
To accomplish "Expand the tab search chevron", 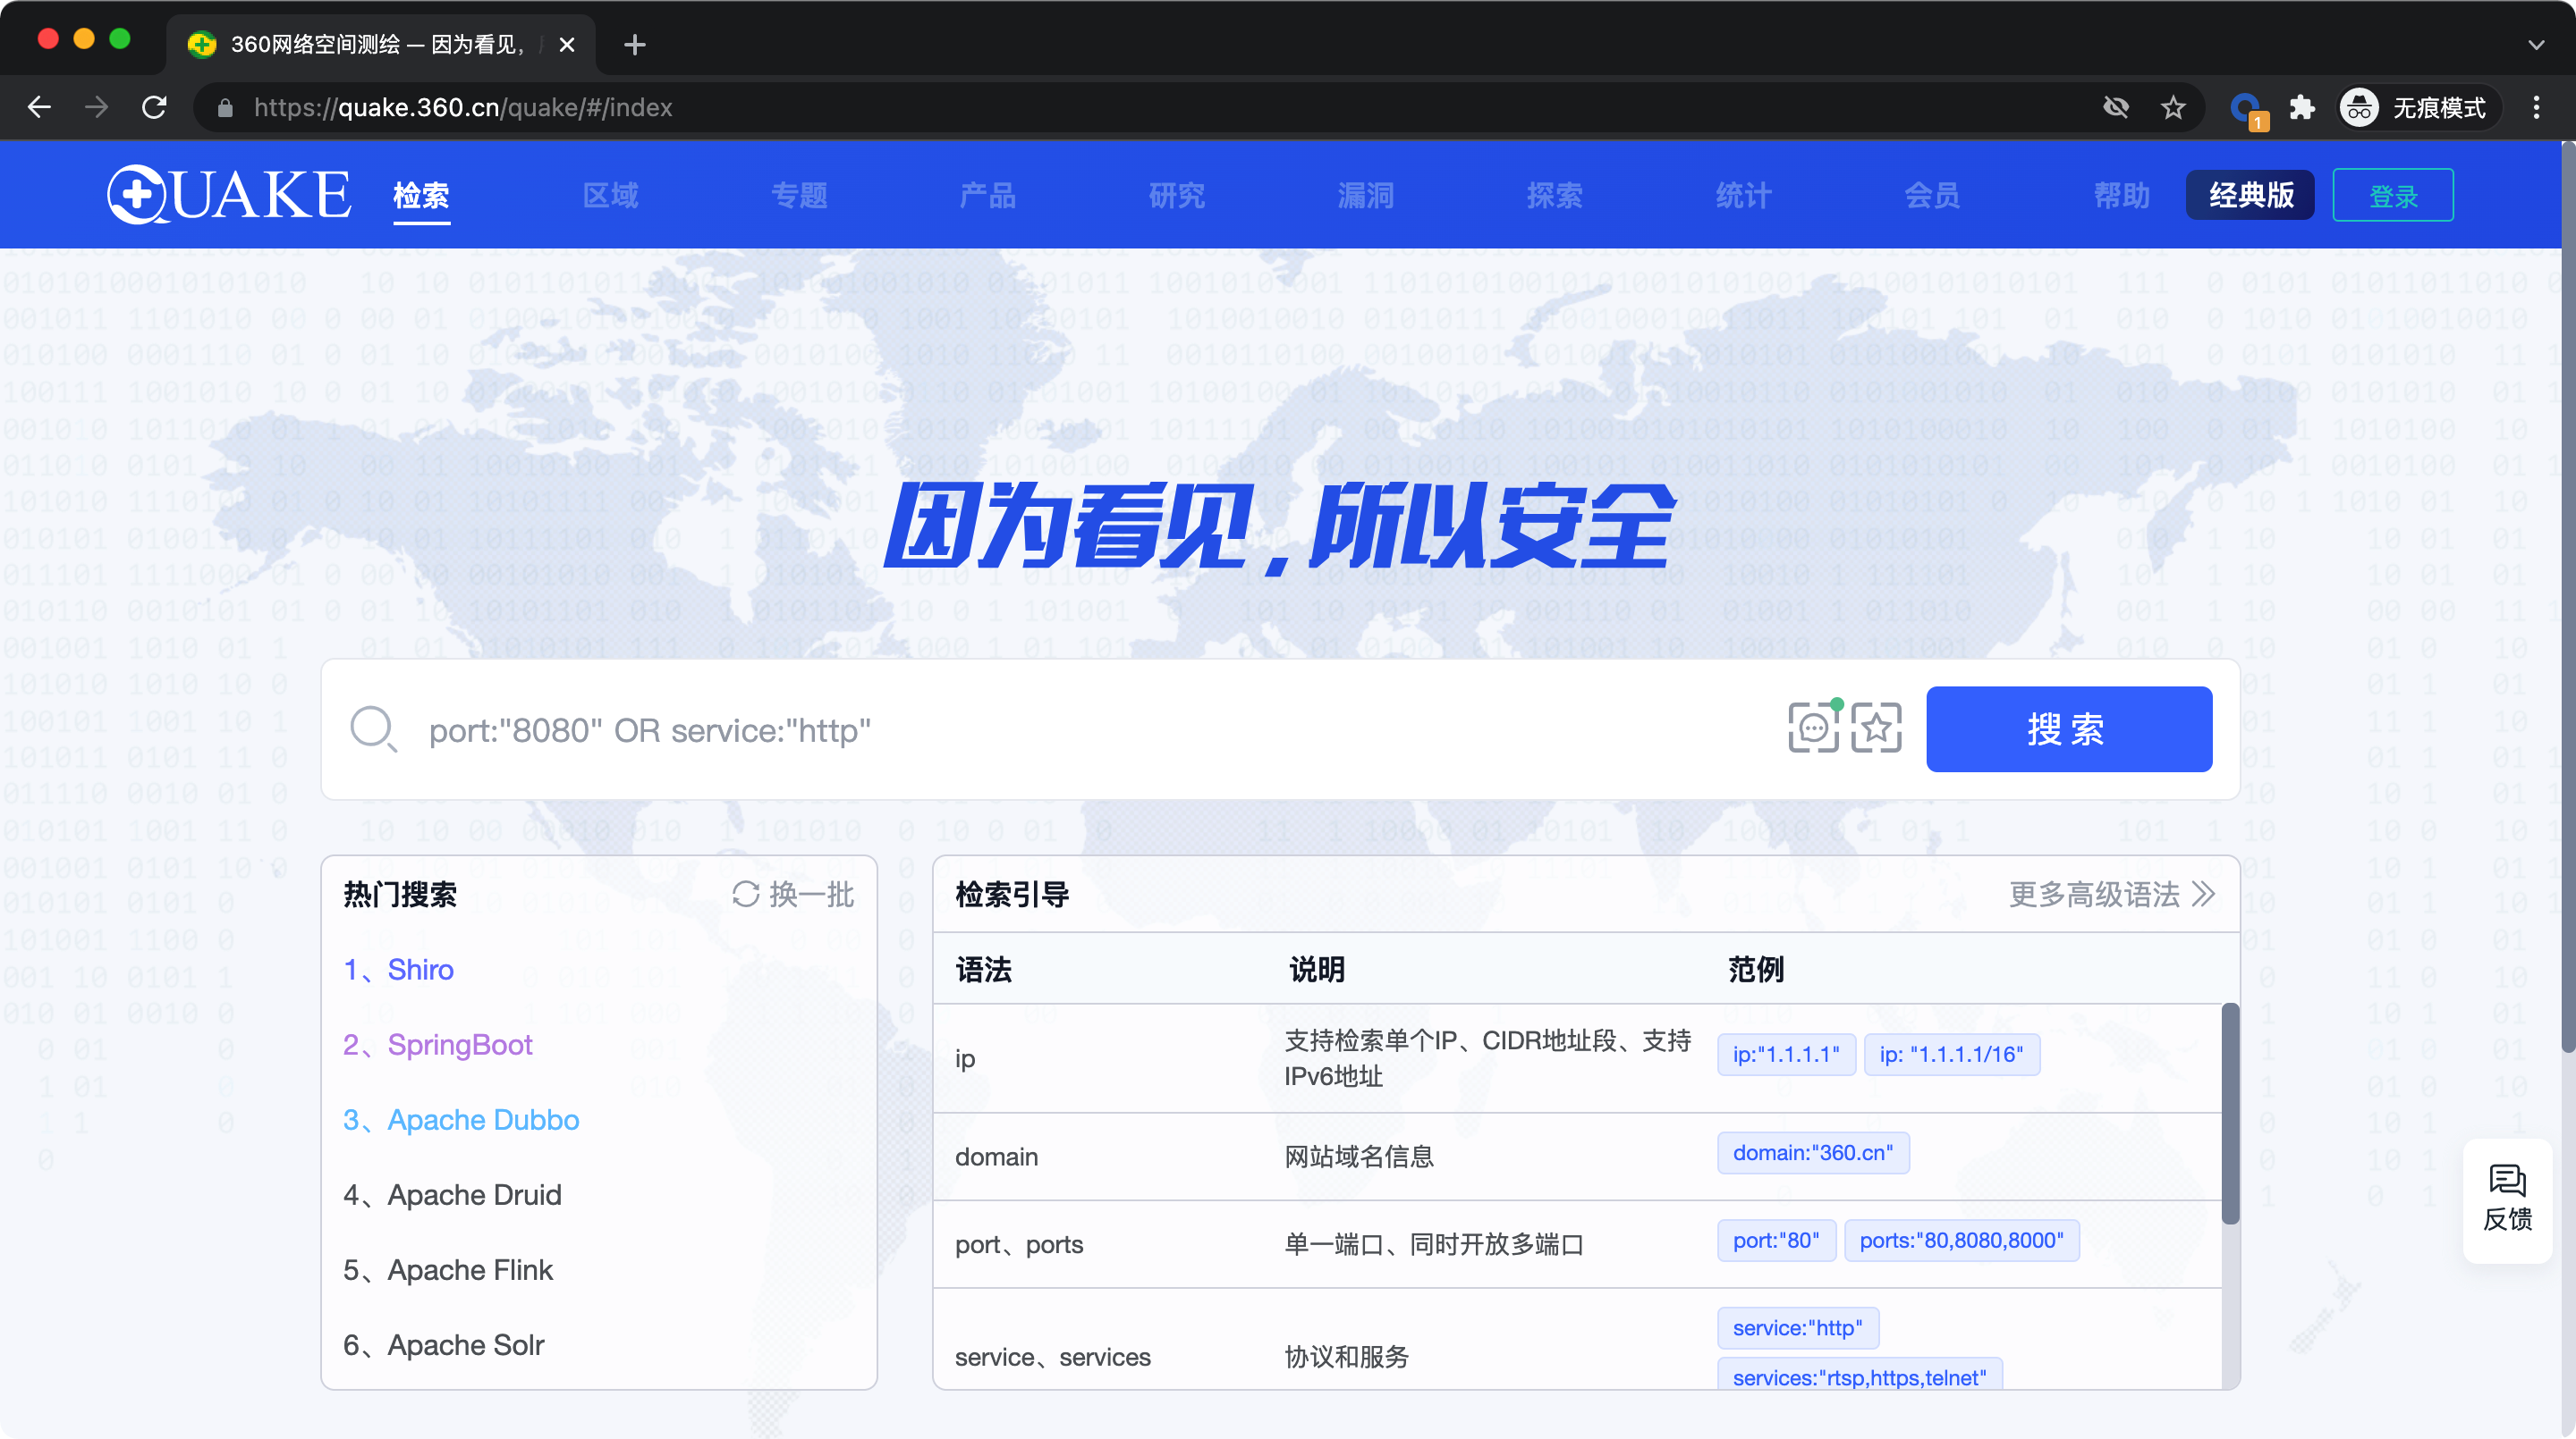I will point(2536,44).
